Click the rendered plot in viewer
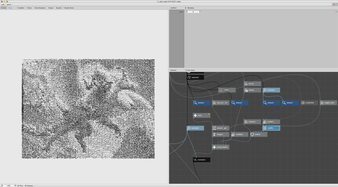The image size is (338, 187). [88, 109]
